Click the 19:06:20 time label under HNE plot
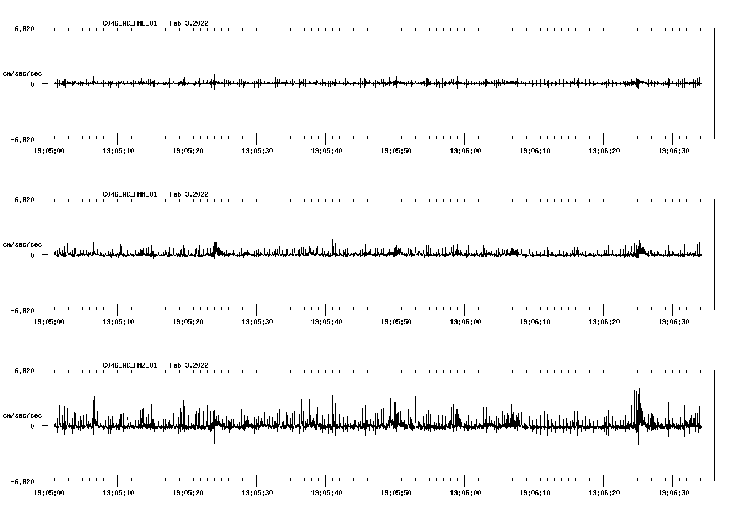 click(604, 150)
